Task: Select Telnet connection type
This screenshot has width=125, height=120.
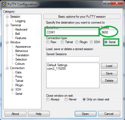Action: 62,42
